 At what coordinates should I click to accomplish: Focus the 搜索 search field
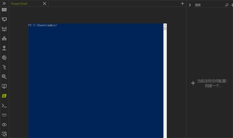pyautogui.click(x=209, y=5)
